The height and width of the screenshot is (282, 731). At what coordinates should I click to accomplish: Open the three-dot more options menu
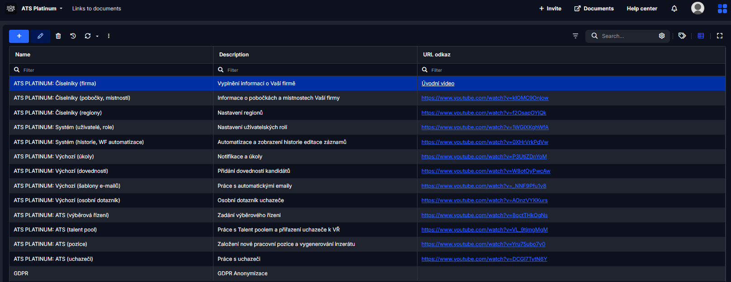point(109,36)
